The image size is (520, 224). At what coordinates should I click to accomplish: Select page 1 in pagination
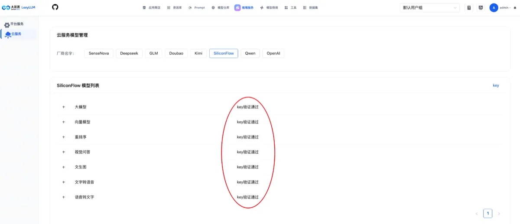click(x=487, y=213)
